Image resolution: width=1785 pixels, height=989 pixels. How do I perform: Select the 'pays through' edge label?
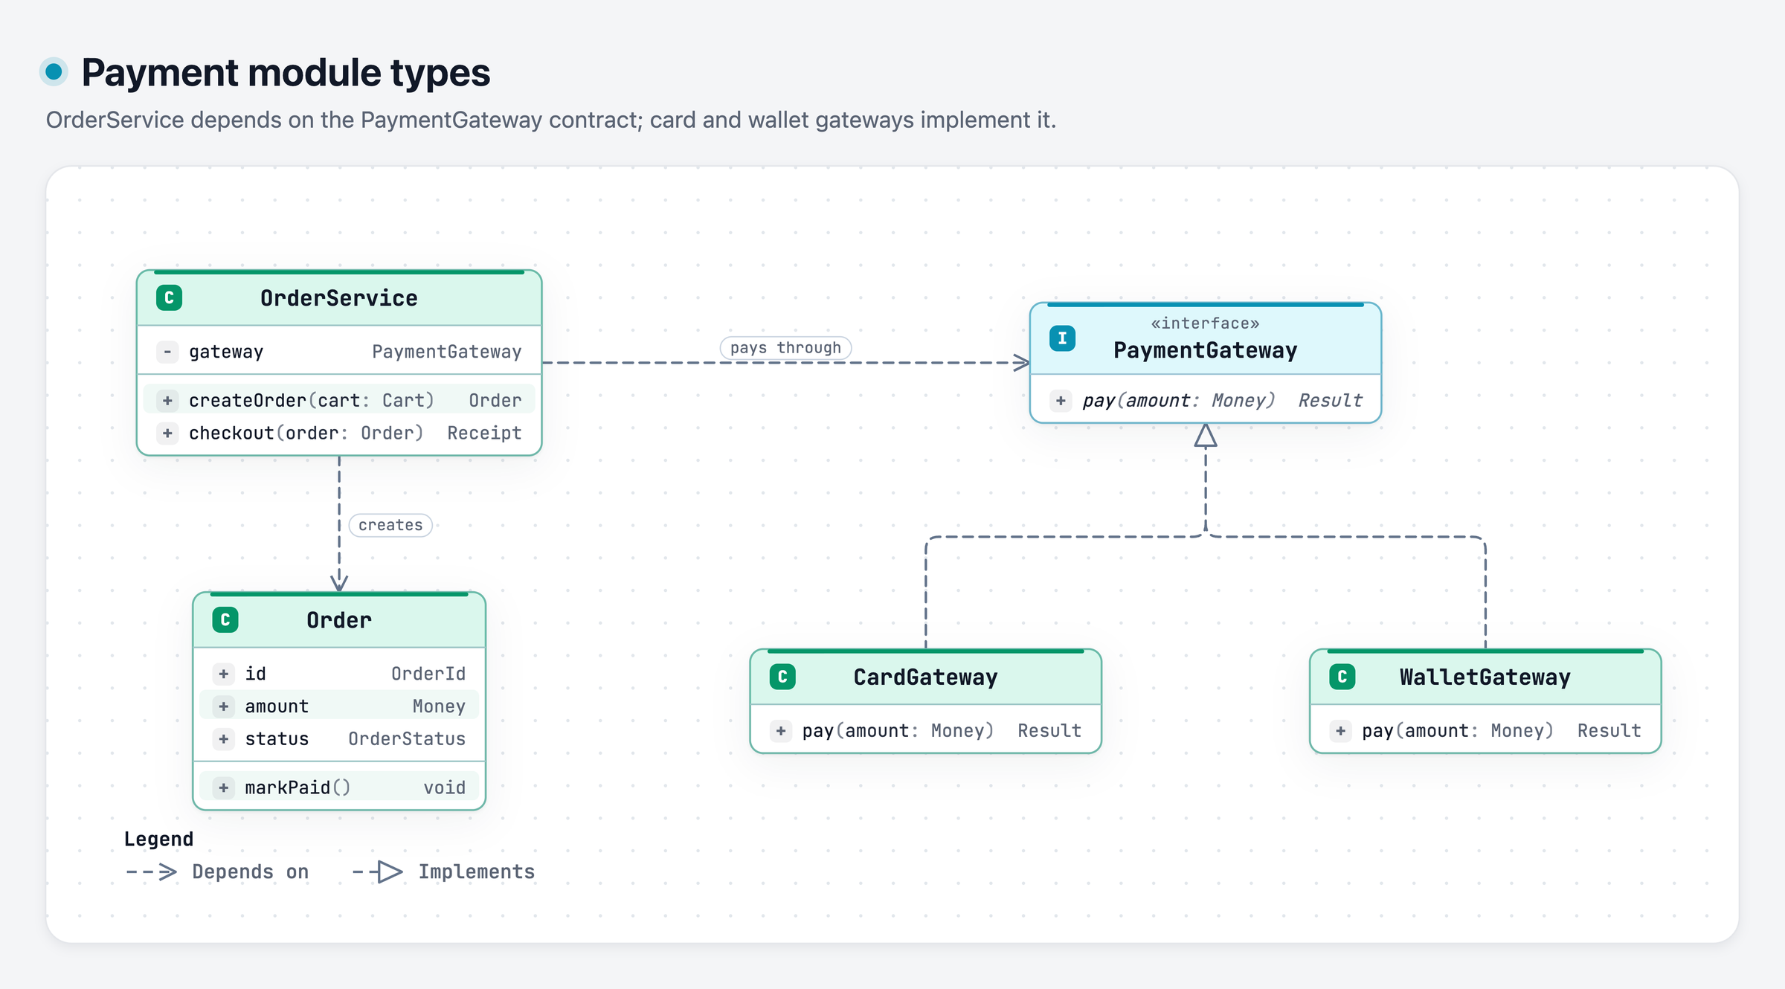click(785, 348)
